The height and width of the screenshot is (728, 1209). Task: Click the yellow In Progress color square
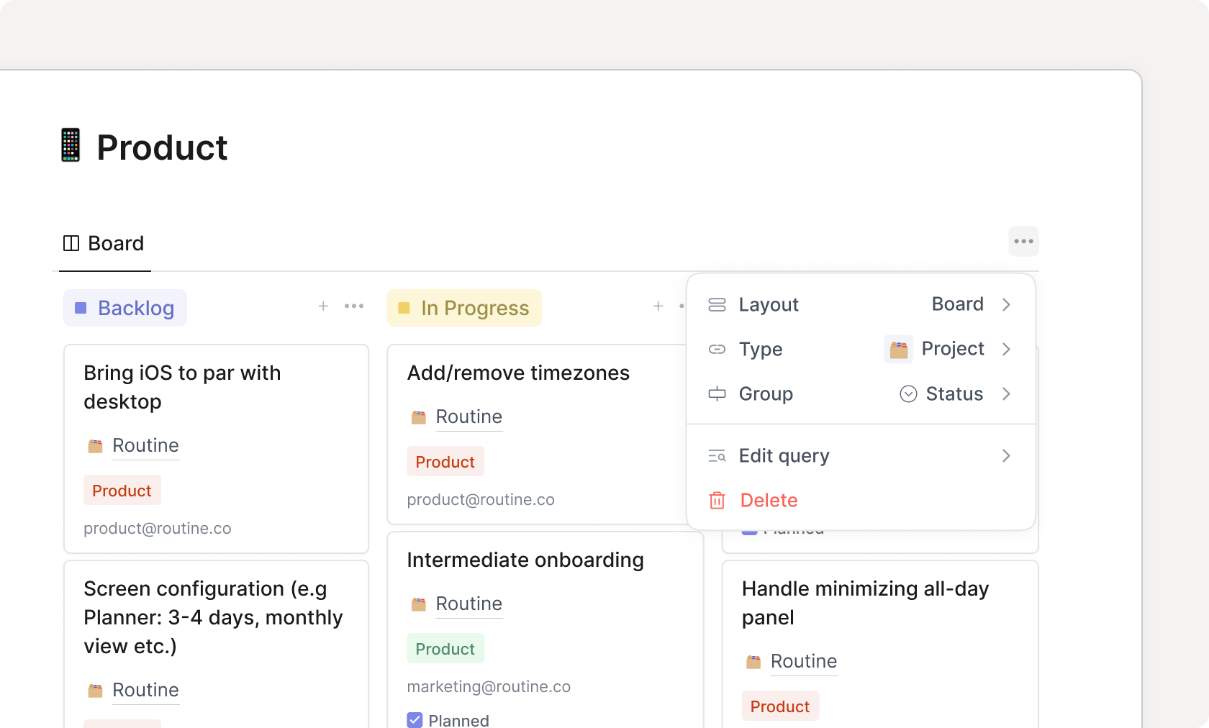click(404, 308)
